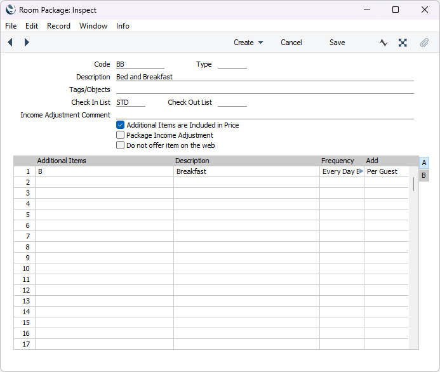
Task: Click the Check Out List field
Action: (x=232, y=102)
